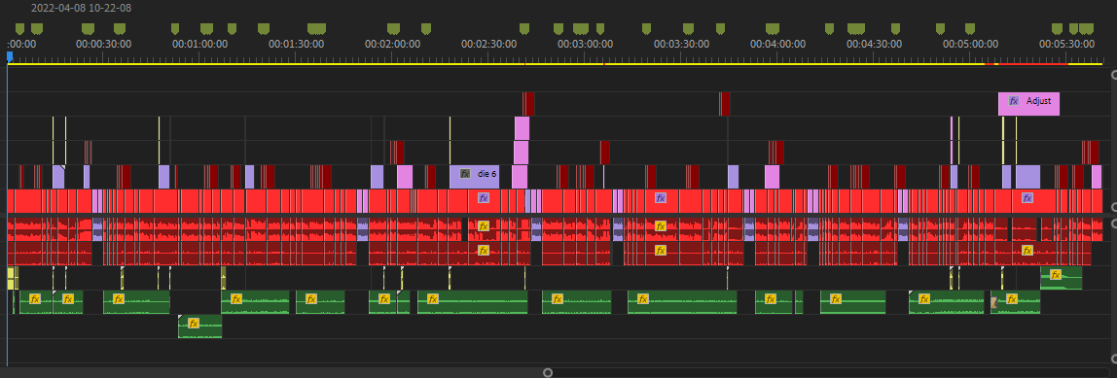
Task: Click the fx badge on the lowest-track green audio clip
Action: pos(193,324)
